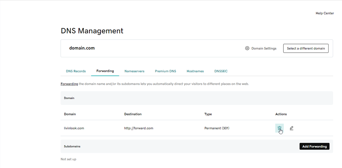Select the Forwarding tab

point(105,71)
